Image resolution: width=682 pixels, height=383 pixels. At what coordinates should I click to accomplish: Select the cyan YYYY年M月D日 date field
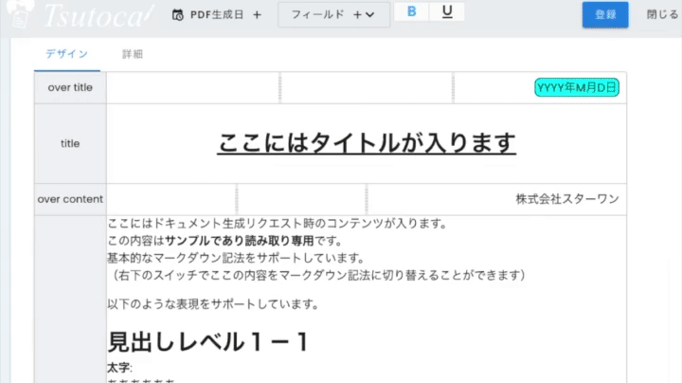click(x=576, y=87)
